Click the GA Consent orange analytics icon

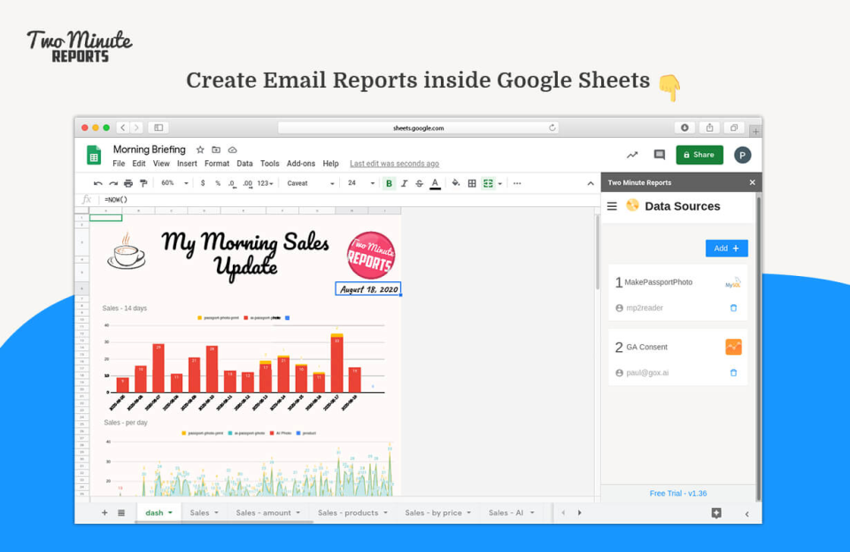click(x=733, y=347)
